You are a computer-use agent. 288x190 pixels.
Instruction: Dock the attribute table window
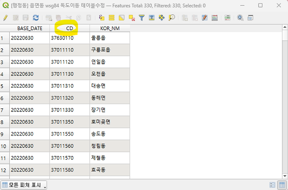pos(250,18)
